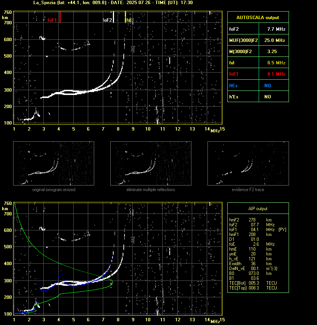Select the red foF1 4.1 MHz value

276,74
